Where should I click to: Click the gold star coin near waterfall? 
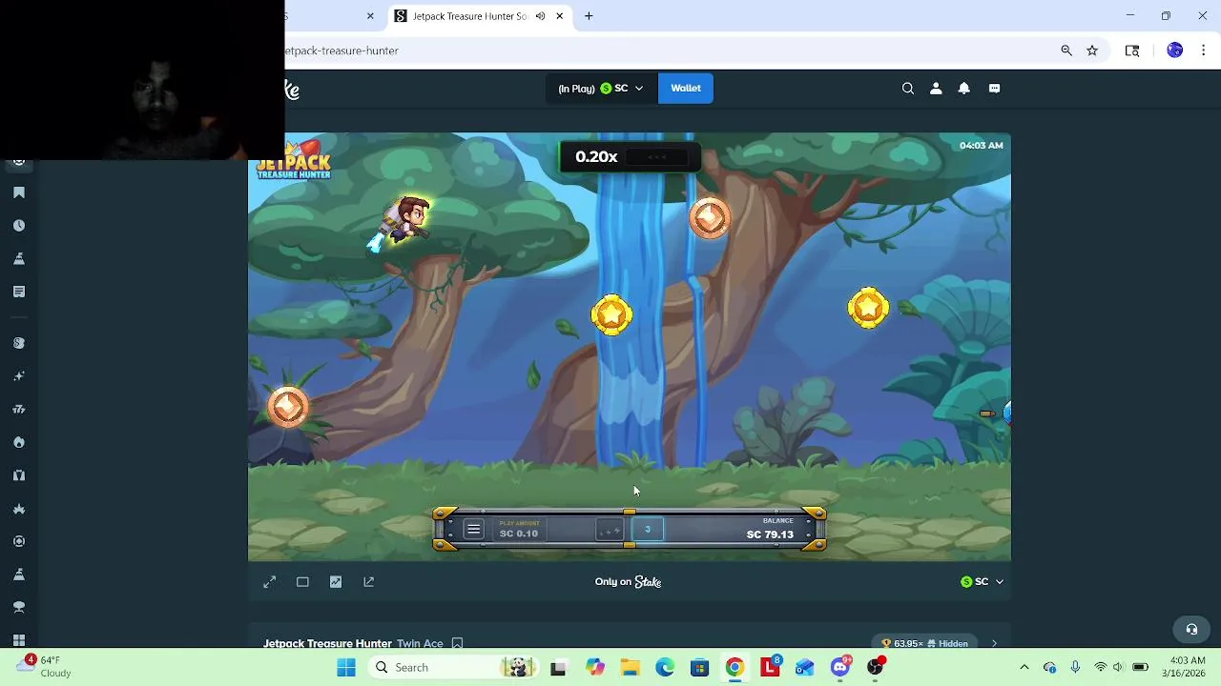pyautogui.click(x=611, y=314)
